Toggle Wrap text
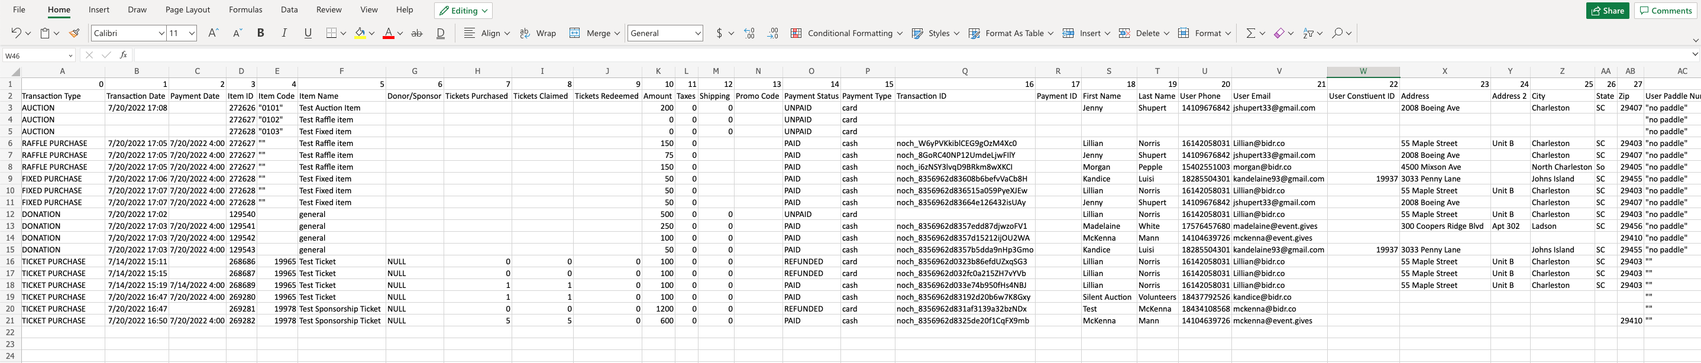Viewport: 1701px width, 363px height. pyautogui.click(x=538, y=33)
